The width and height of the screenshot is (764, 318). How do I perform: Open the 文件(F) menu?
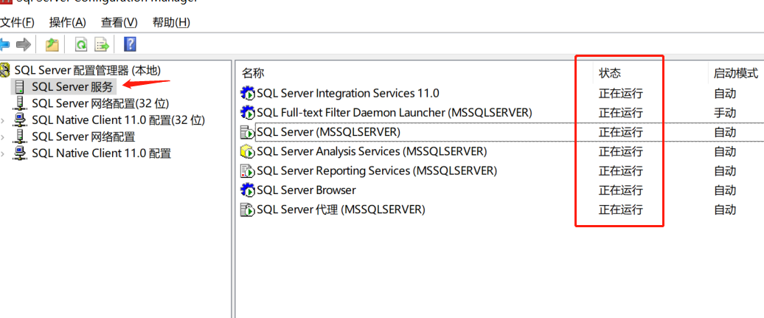tap(18, 22)
